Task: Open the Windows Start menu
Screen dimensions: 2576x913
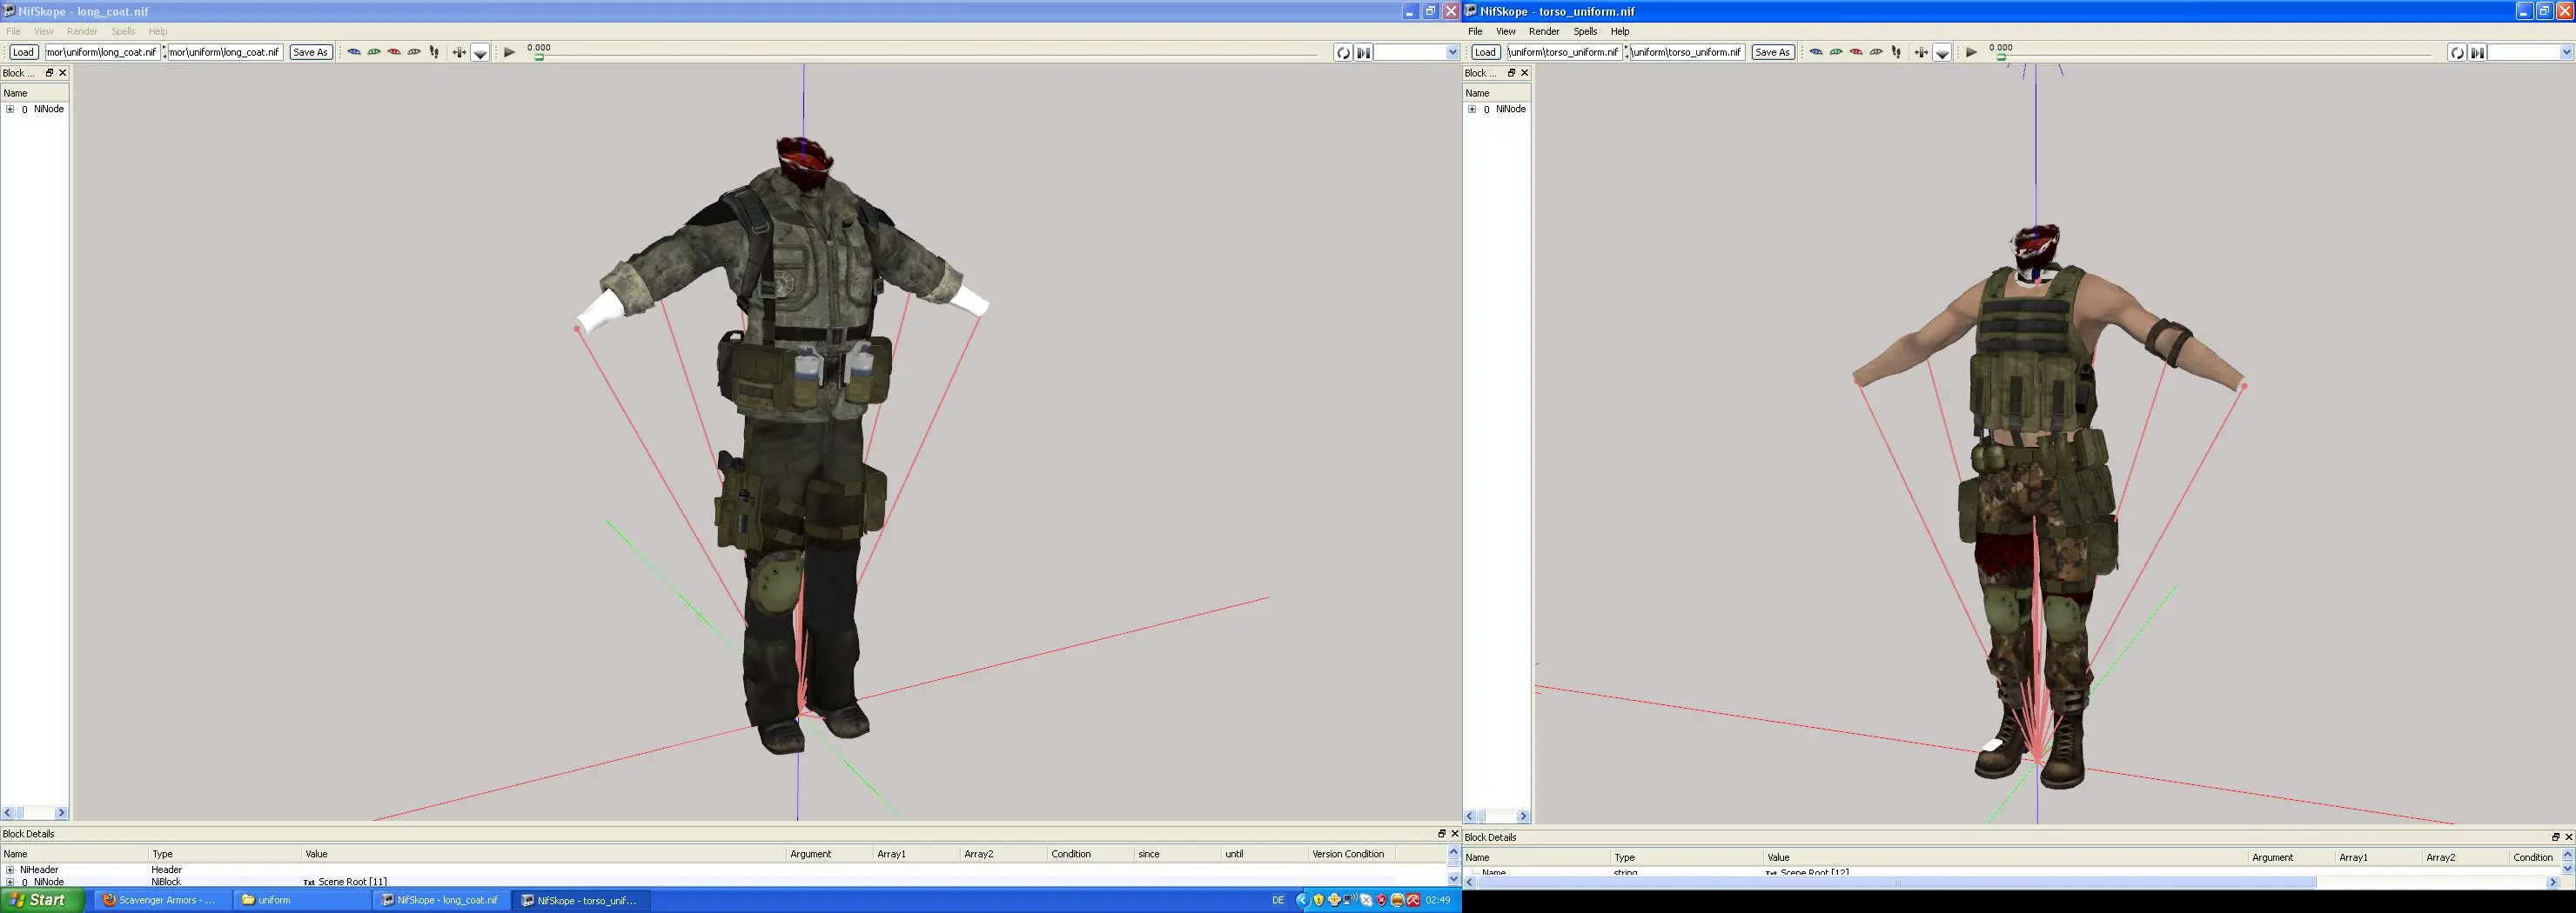Action: tap(42, 900)
